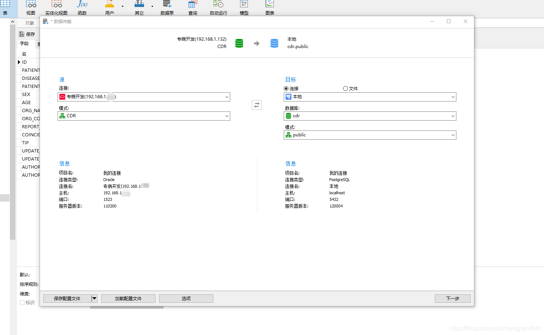Image resolution: width=544 pixels, height=335 pixels.
Task: Expand the source connection dropdown
Action: click(227, 97)
